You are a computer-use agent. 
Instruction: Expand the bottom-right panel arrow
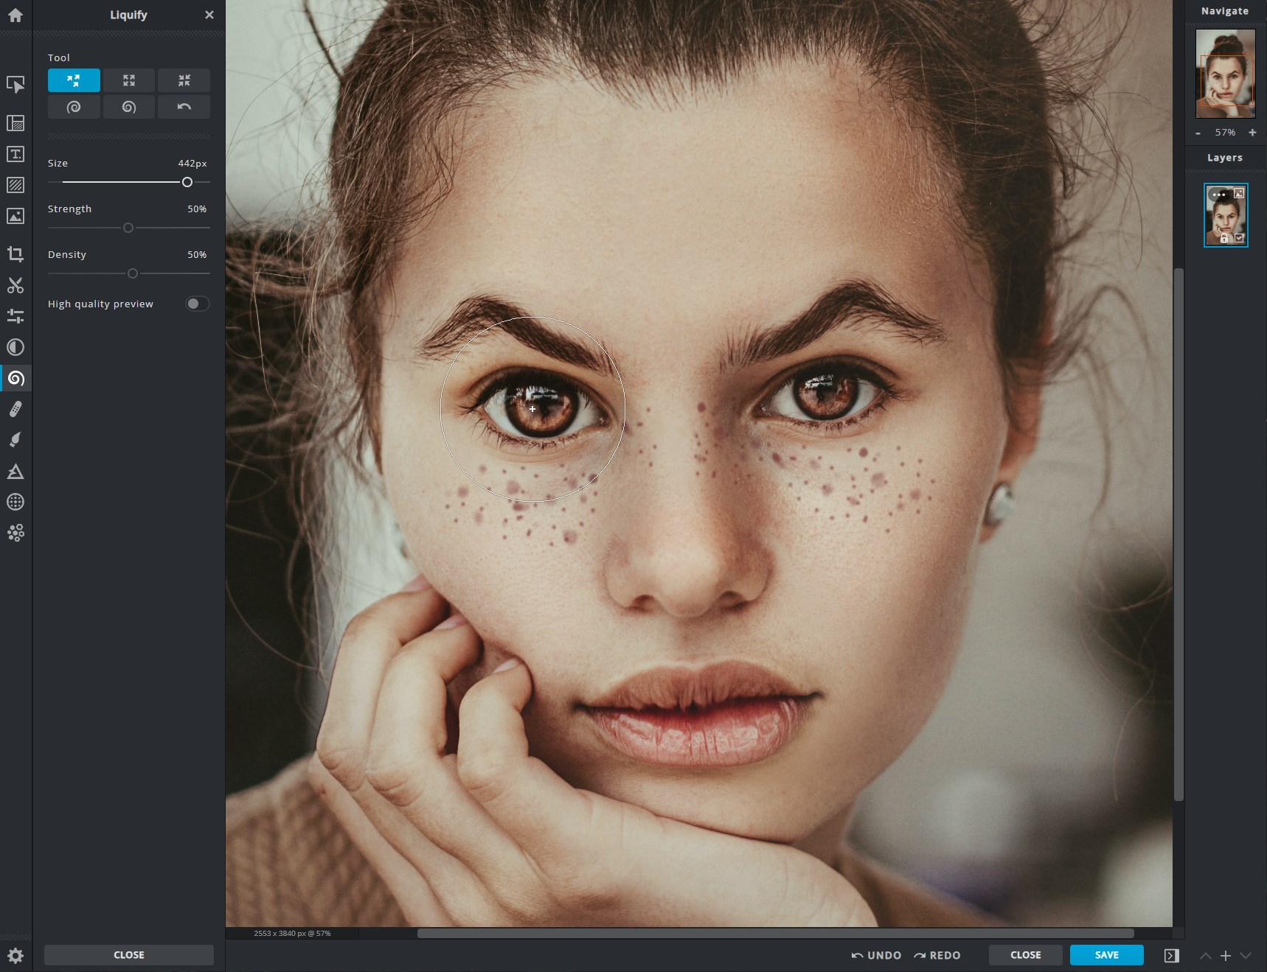click(x=1173, y=954)
